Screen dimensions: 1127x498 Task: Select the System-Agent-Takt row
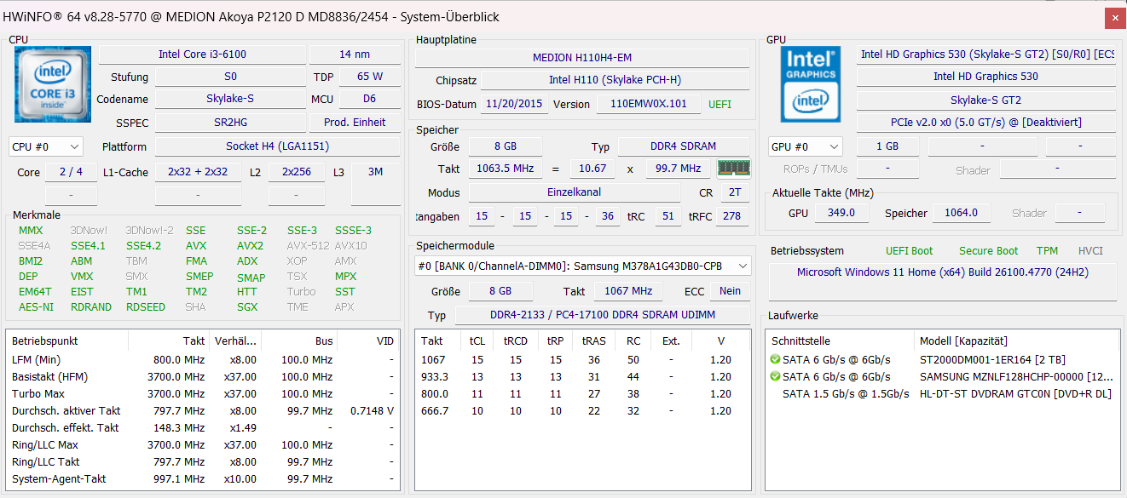(x=203, y=479)
